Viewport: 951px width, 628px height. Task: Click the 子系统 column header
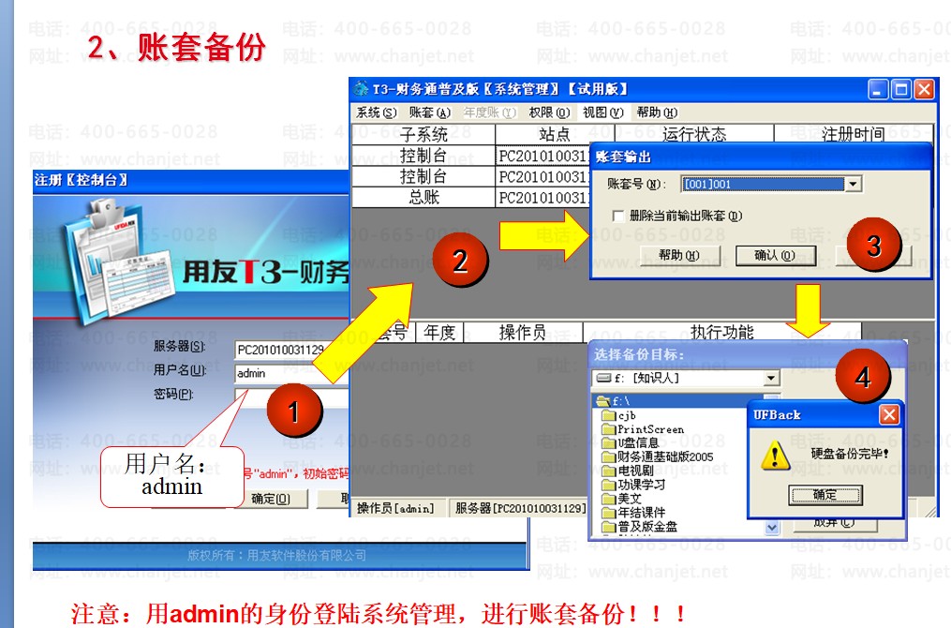423,134
